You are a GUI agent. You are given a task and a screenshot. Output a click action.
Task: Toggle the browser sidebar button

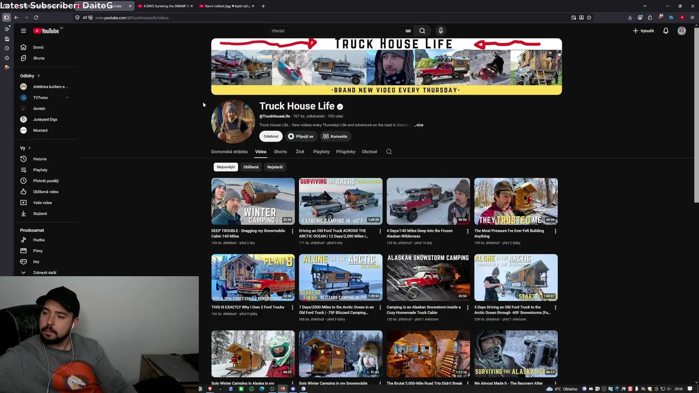(x=7, y=17)
